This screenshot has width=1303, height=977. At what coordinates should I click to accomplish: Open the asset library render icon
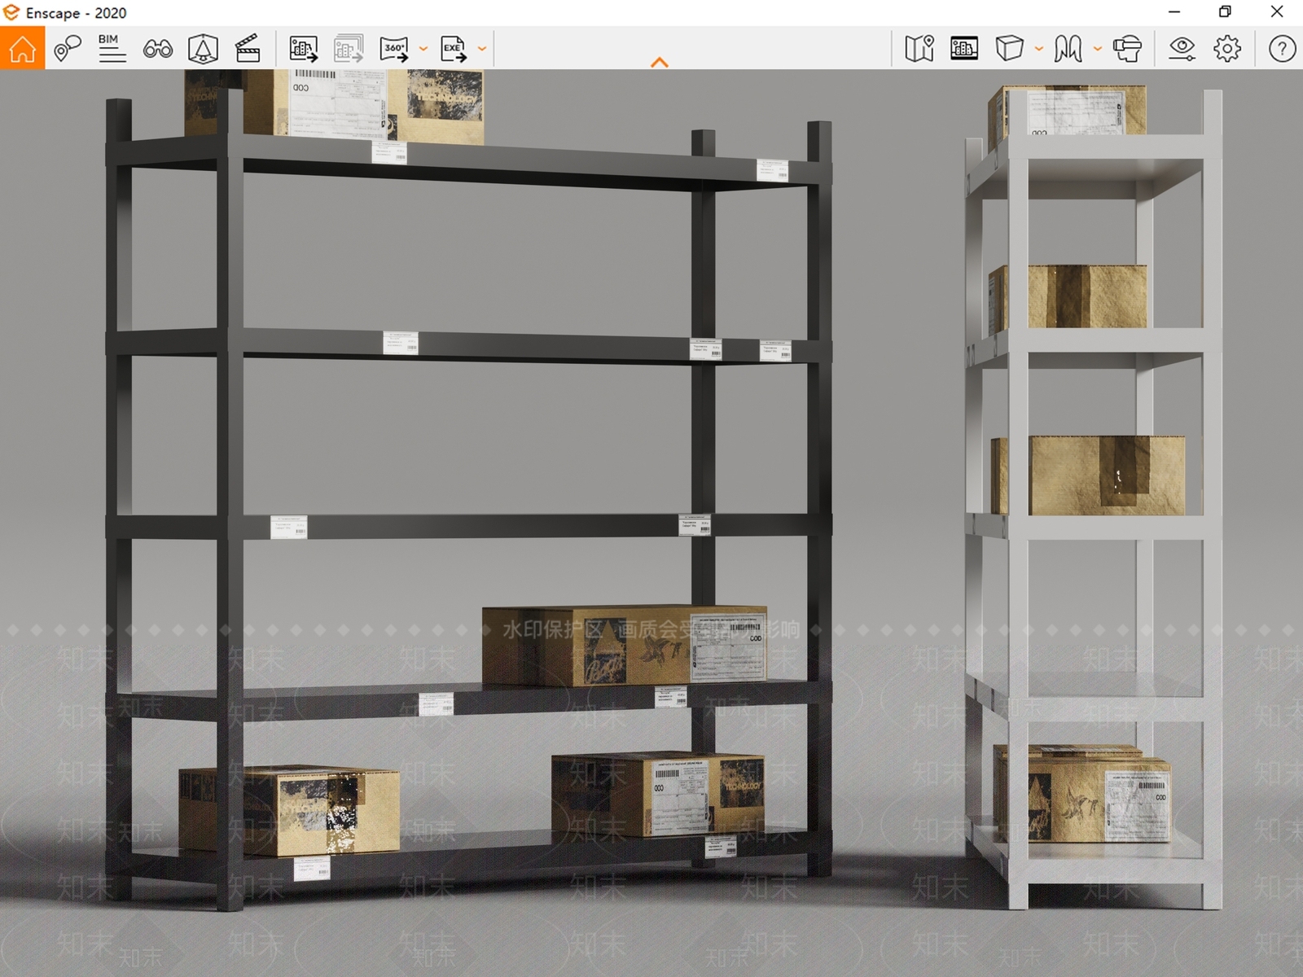click(964, 49)
